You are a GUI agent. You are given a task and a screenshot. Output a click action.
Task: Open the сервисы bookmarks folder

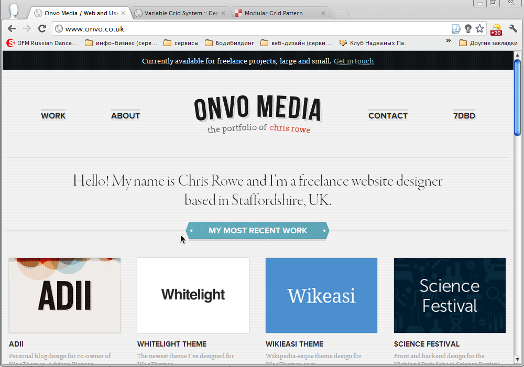coord(181,43)
